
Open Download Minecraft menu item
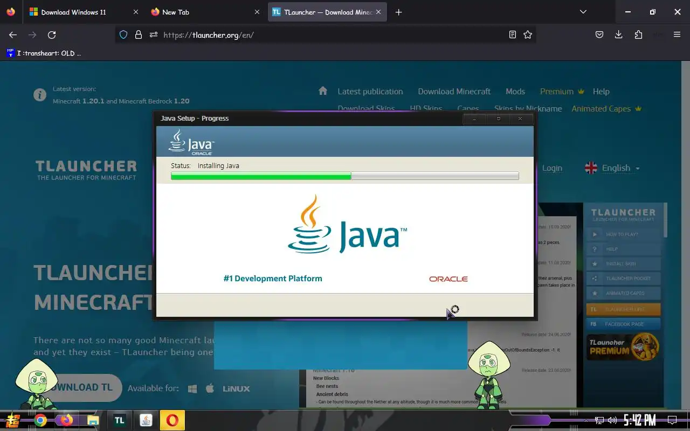pyautogui.click(x=454, y=92)
